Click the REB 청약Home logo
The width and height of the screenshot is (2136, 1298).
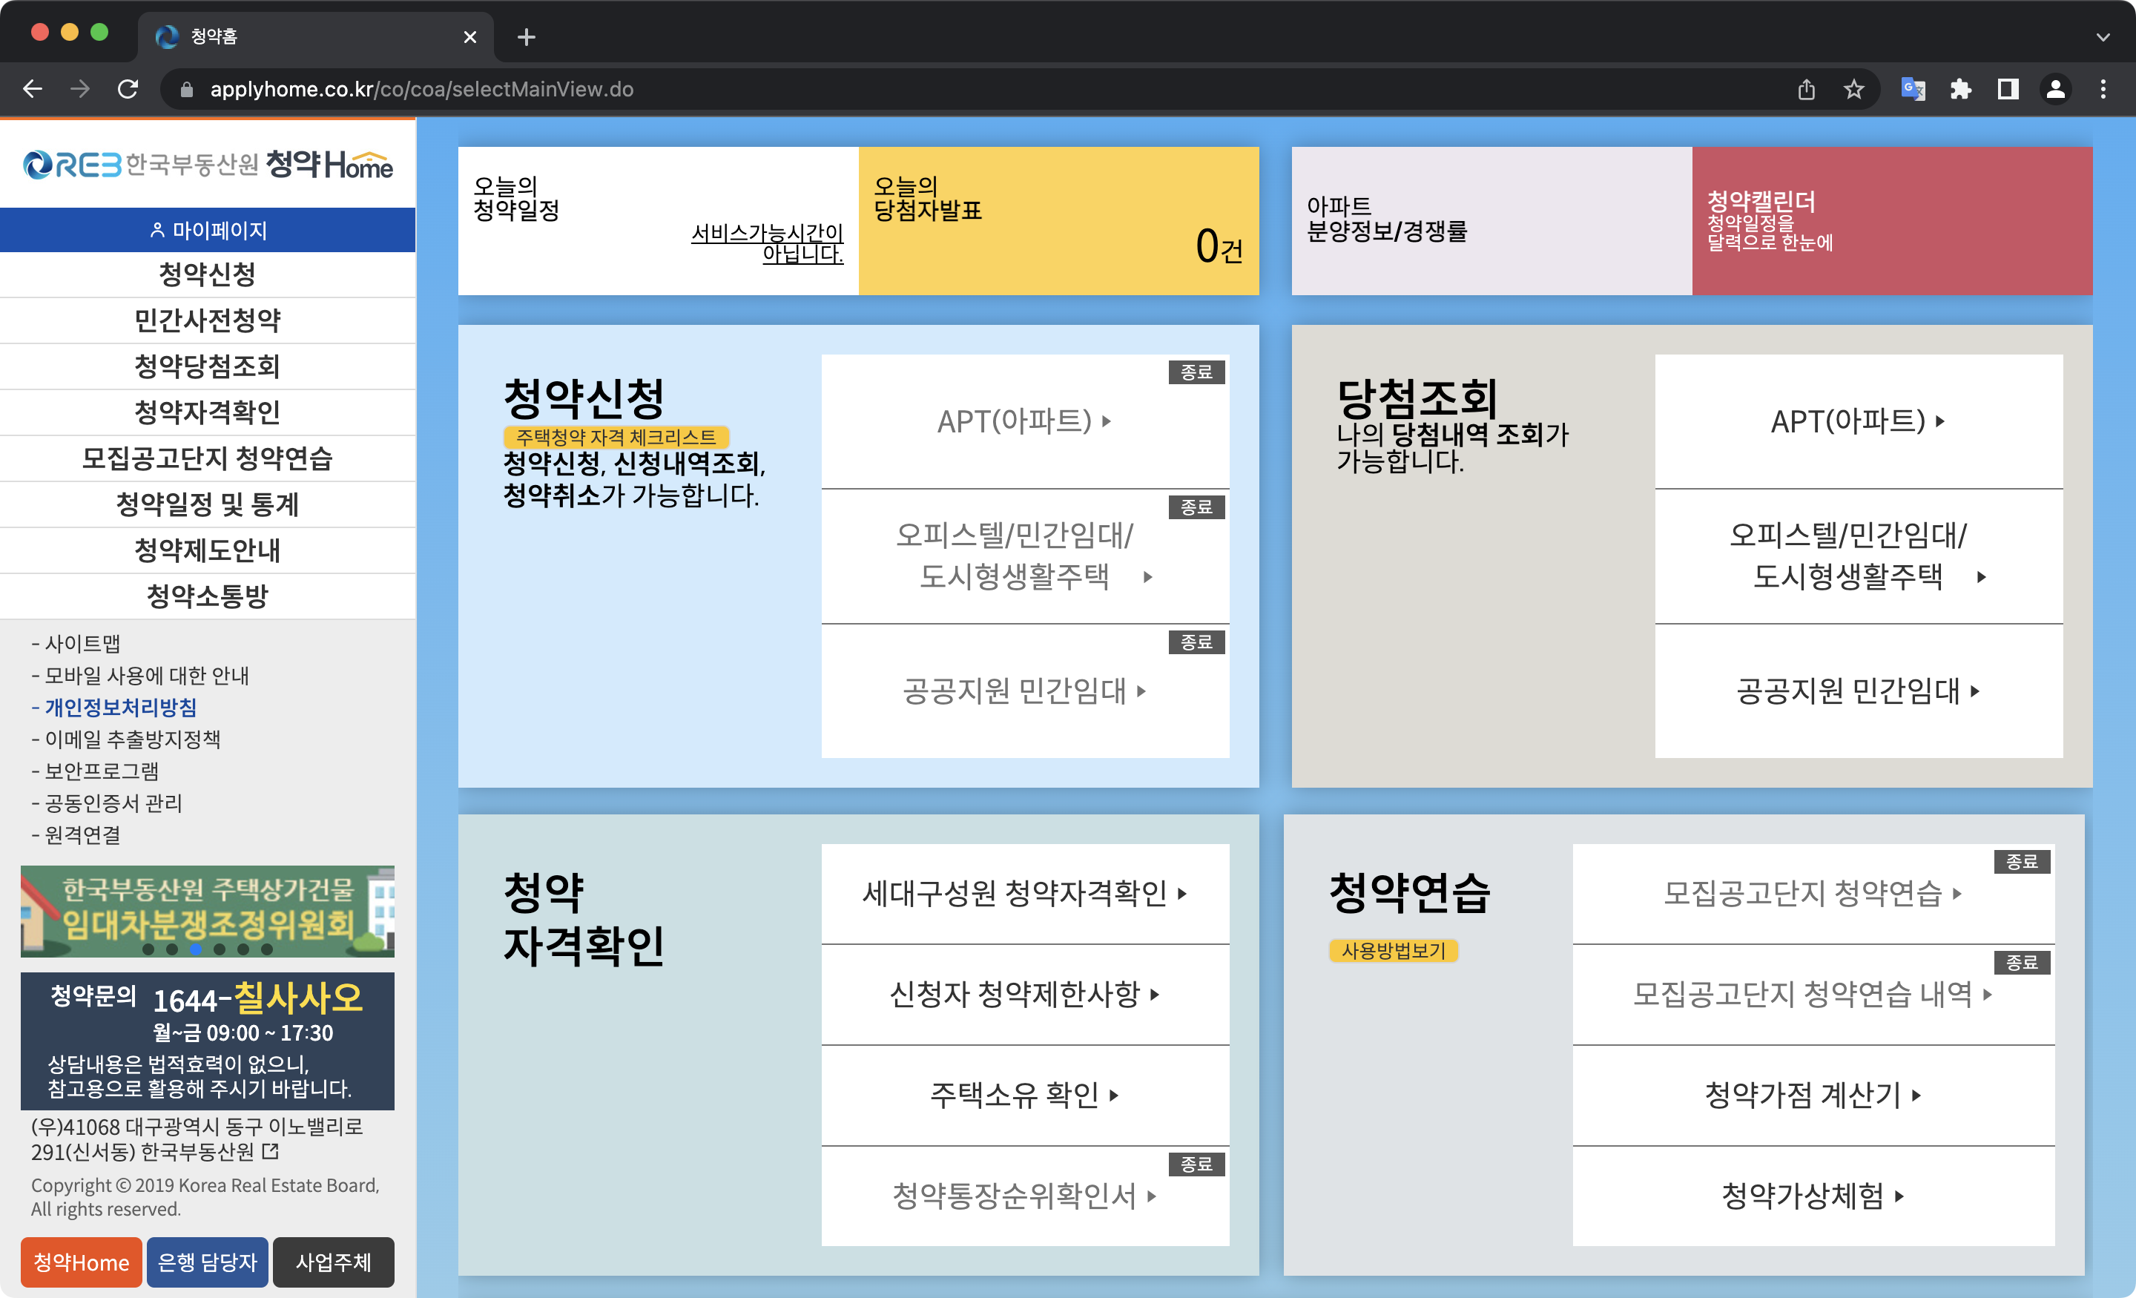pos(208,165)
